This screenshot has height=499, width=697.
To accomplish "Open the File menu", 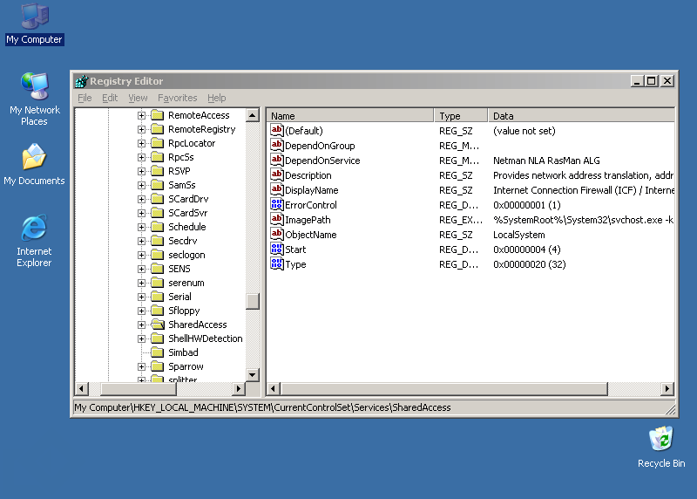I will point(85,98).
